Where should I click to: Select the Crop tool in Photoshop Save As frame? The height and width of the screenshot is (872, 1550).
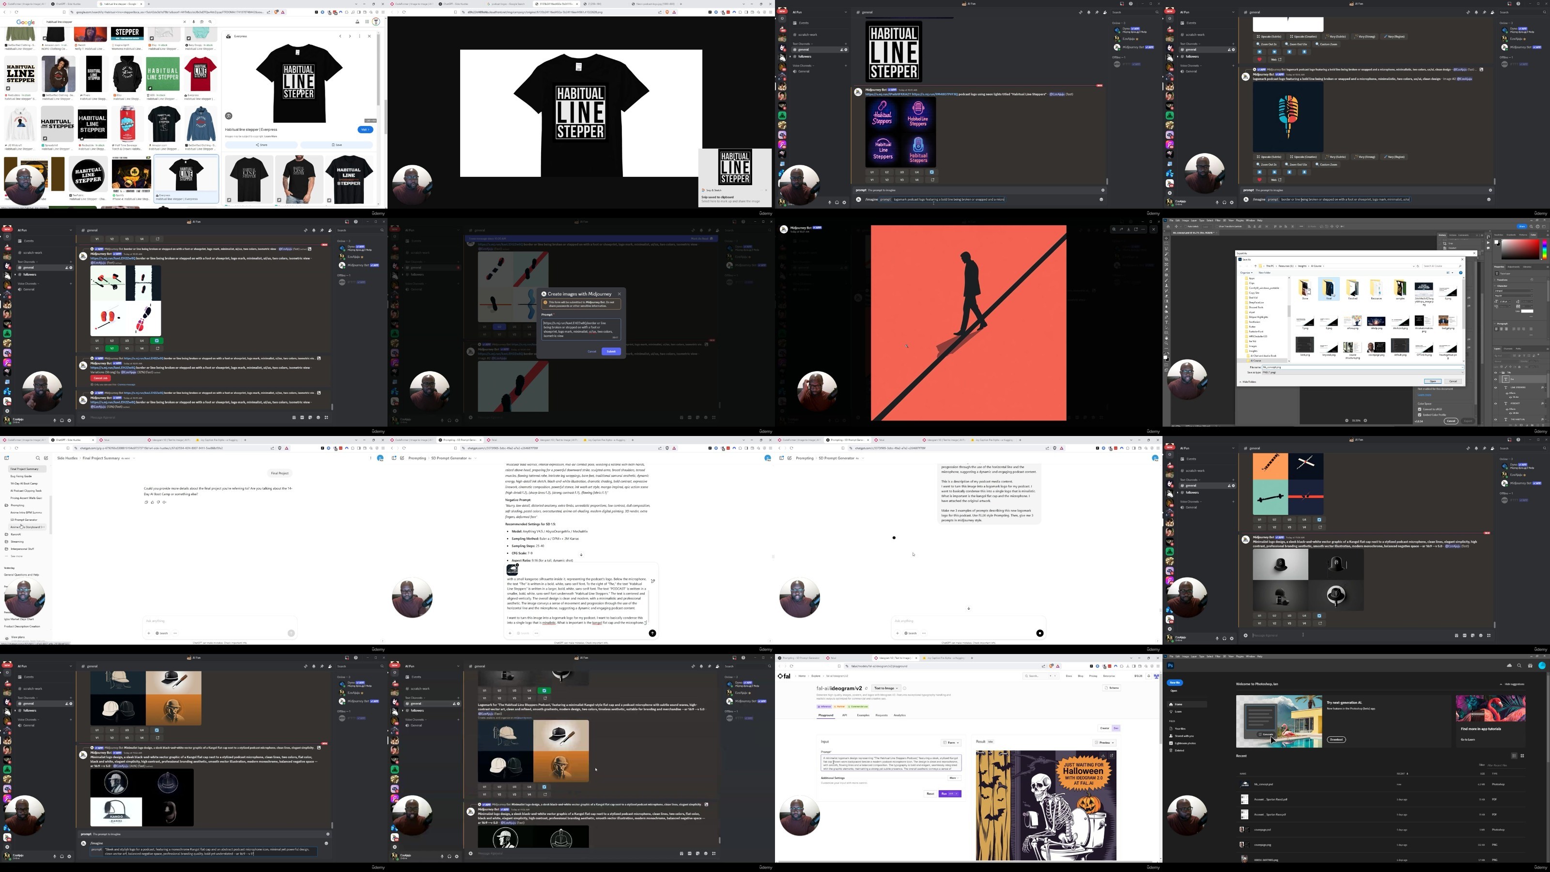click(x=1166, y=259)
